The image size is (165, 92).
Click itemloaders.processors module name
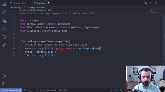(42, 27)
